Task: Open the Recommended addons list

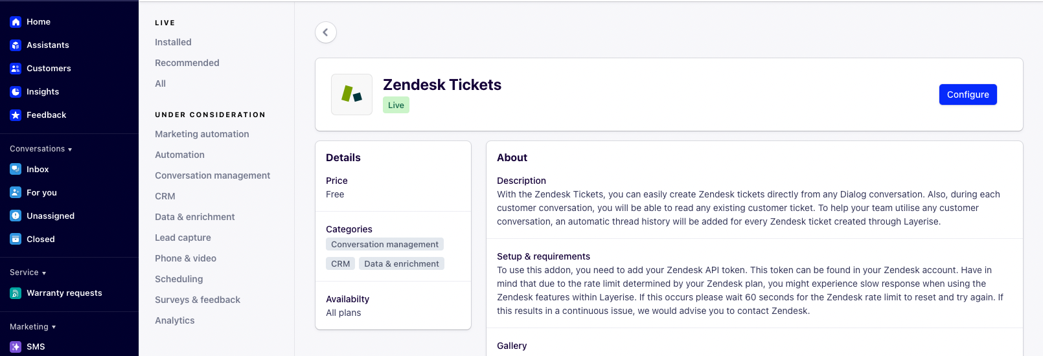Action: [x=187, y=63]
